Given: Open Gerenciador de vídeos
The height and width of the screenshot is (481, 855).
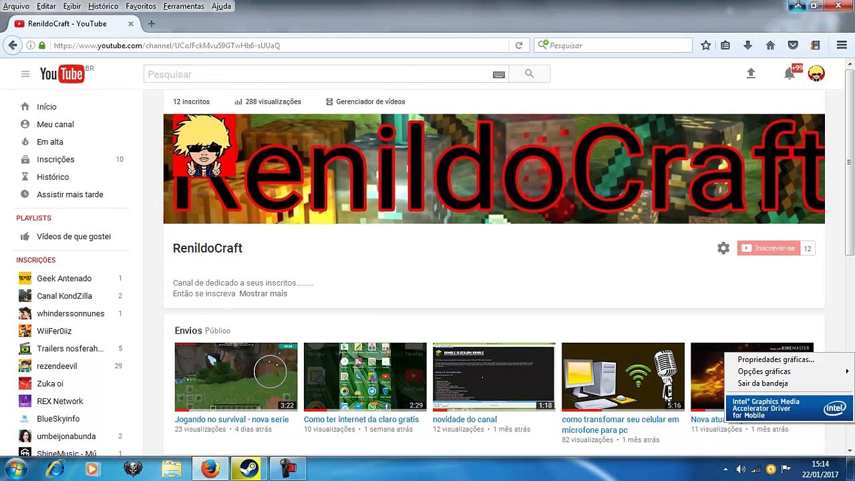Looking at the screenshot, I should [365, 102].
